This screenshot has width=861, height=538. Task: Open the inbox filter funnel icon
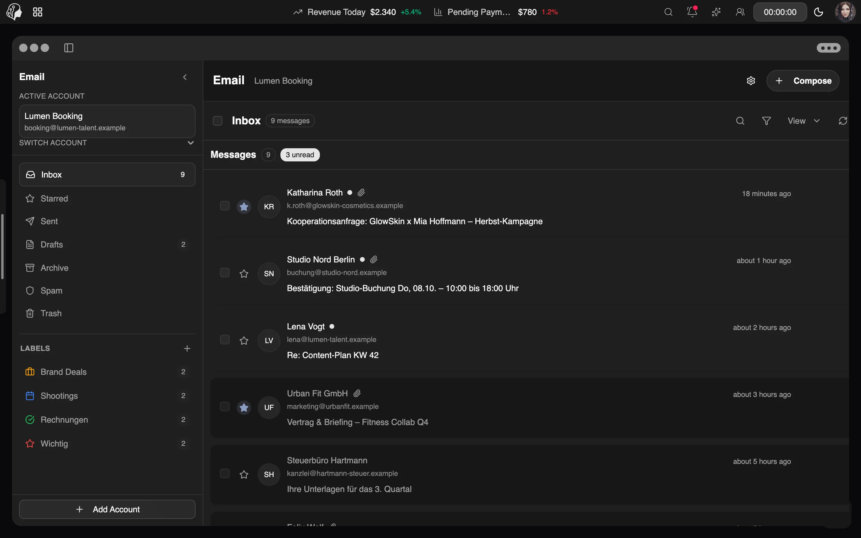point(766,121)
